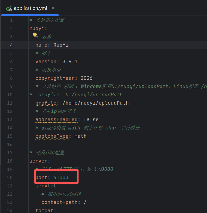Click the 'false' value of addressEnabled
Image resolution: width=207 pixels, height=213 pixels.
pos(91,120)
